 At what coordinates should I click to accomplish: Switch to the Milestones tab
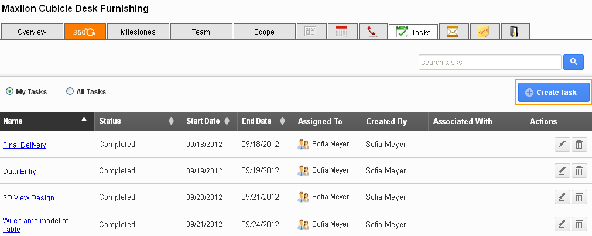click(138, 32)
